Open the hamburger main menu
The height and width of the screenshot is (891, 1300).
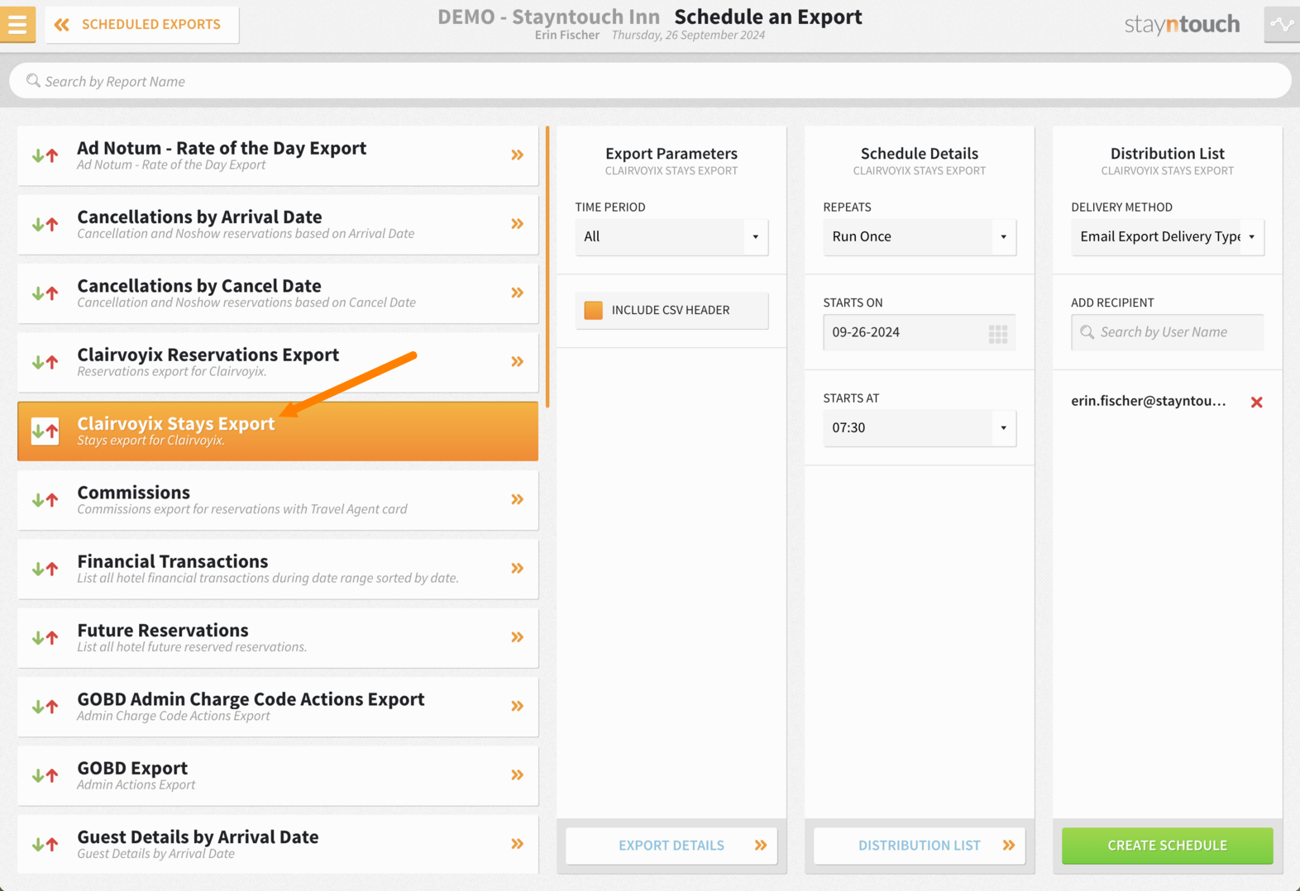coord(17,24)
